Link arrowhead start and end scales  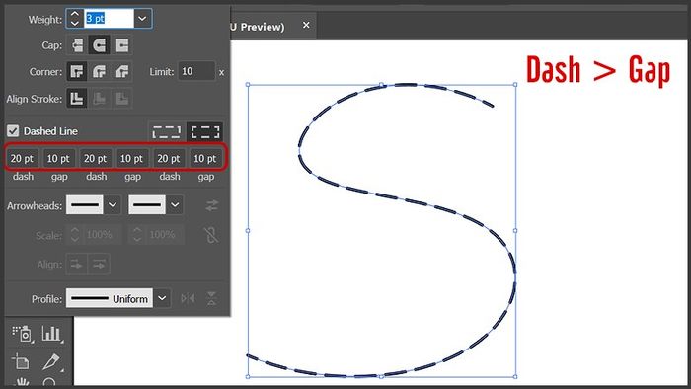coord(211,235)
